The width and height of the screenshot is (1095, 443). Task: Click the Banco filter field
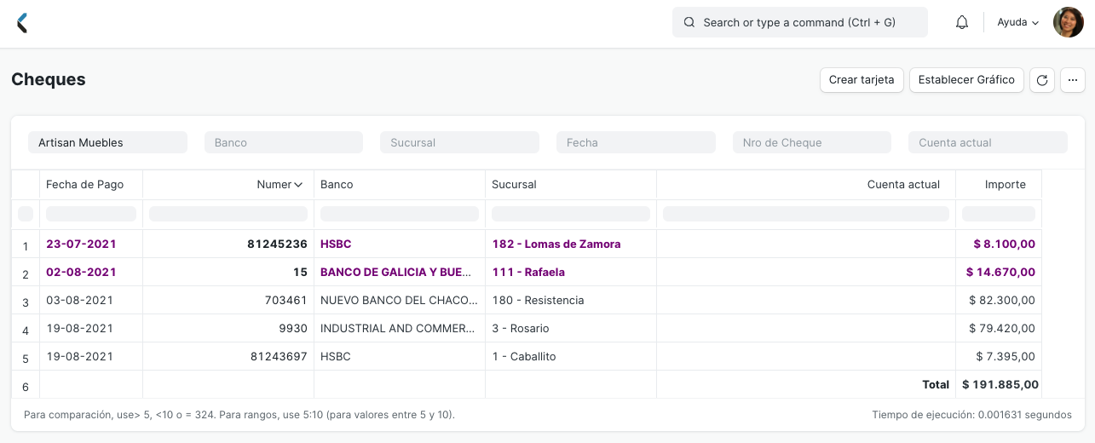coord(284,143)
